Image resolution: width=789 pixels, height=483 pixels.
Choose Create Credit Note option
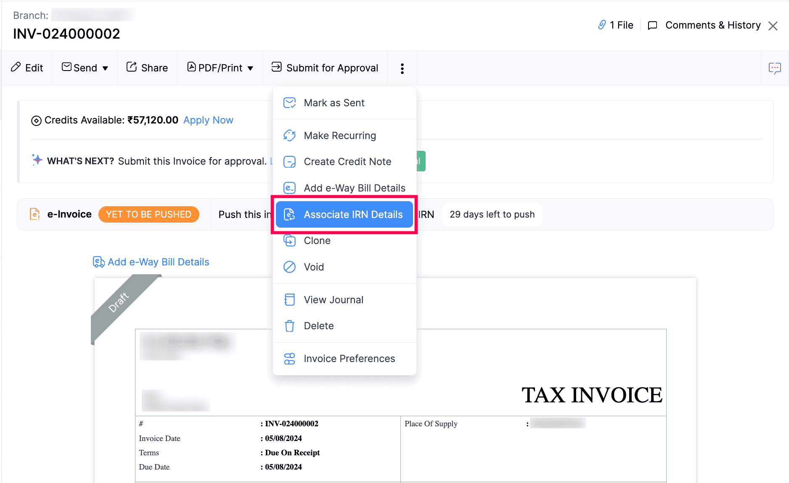click(347, 162)
